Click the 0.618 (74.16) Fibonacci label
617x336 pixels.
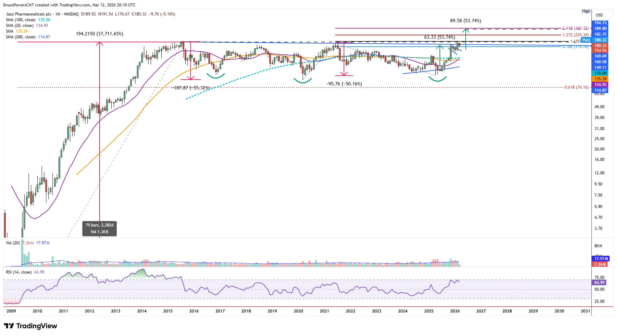pyautogui.click(x=577, y=87)
